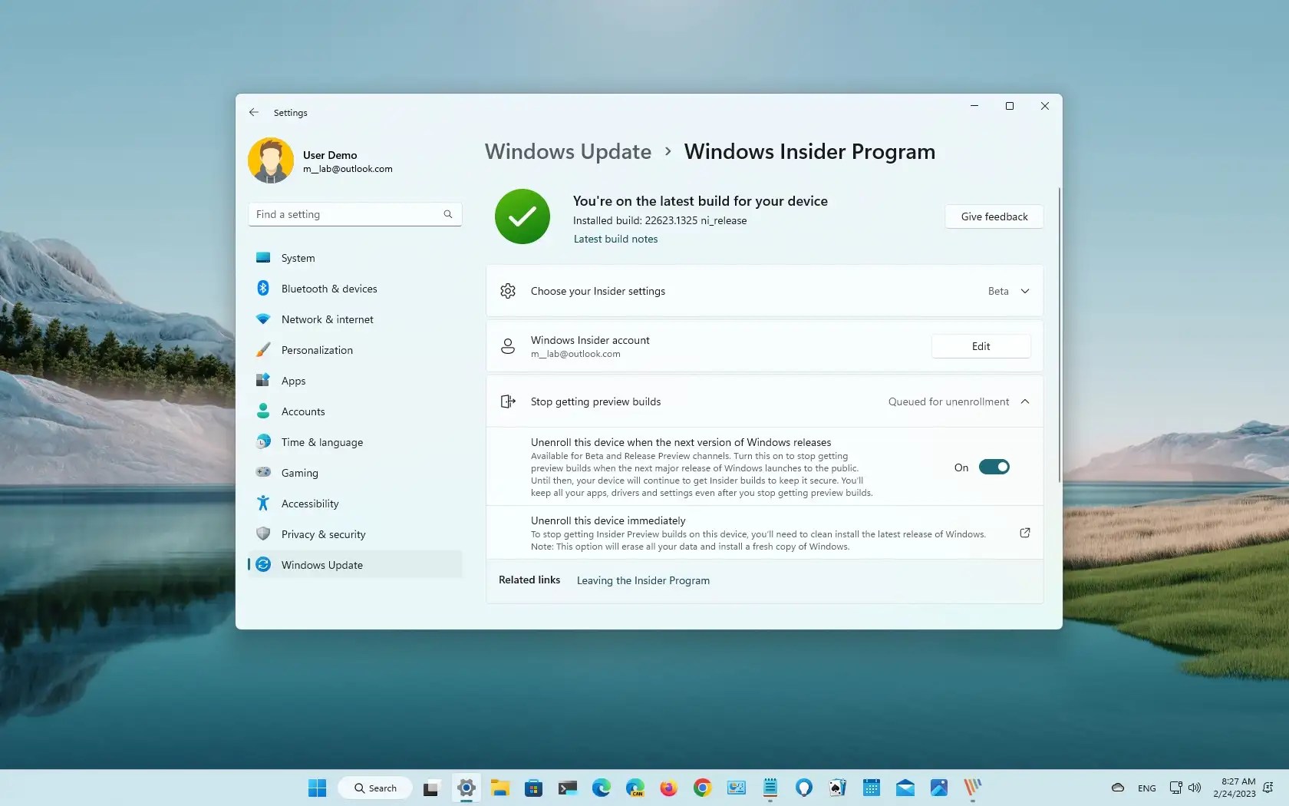
Task: Navigate to Windows Update via the breadcrumb
Action: tap(566, 151)
